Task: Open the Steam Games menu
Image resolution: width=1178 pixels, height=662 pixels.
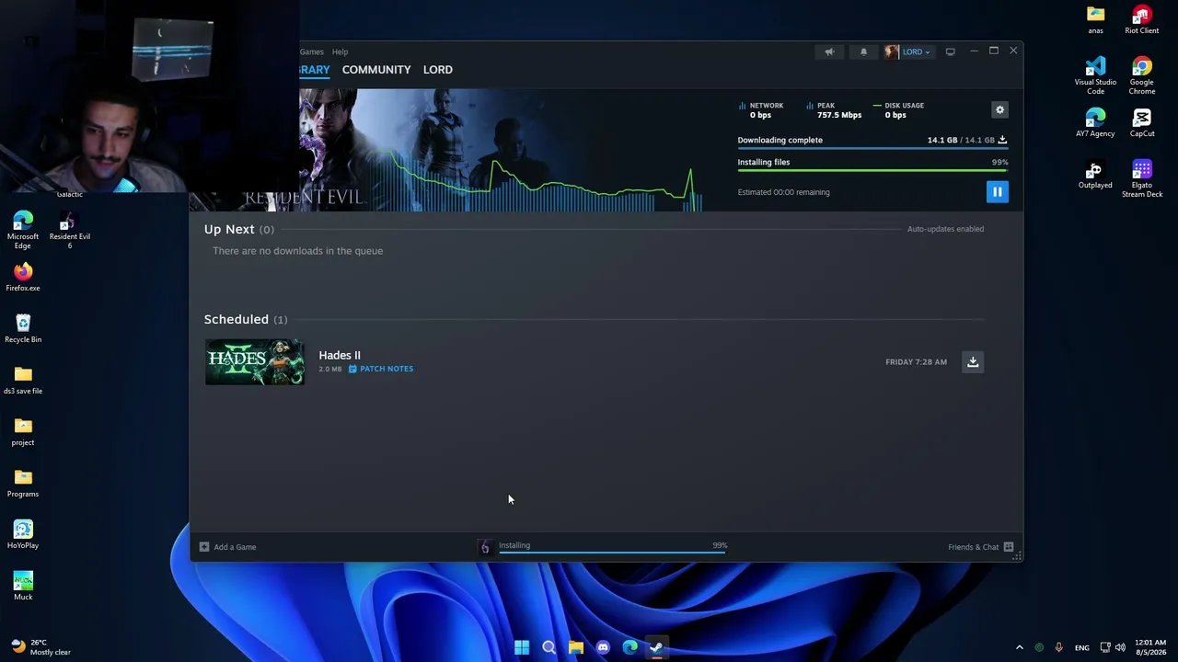Action: [x=311, y=51]
